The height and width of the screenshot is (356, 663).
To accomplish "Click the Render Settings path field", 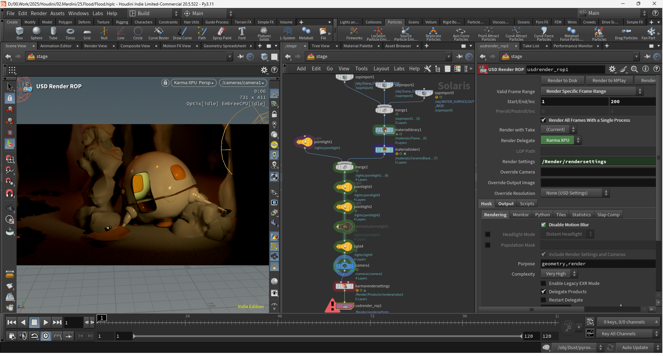I will (x=598, y=162).
